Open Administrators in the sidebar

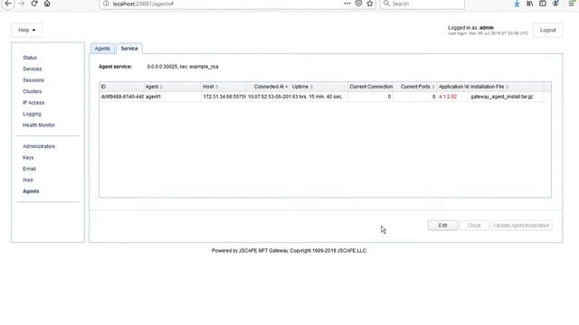tap(39, 146)
